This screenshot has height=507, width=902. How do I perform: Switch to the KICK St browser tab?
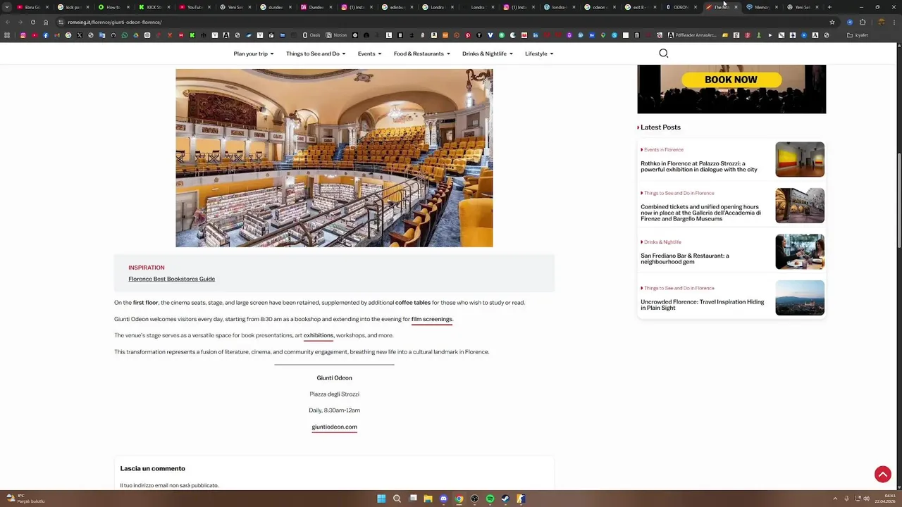pos(154,7)
